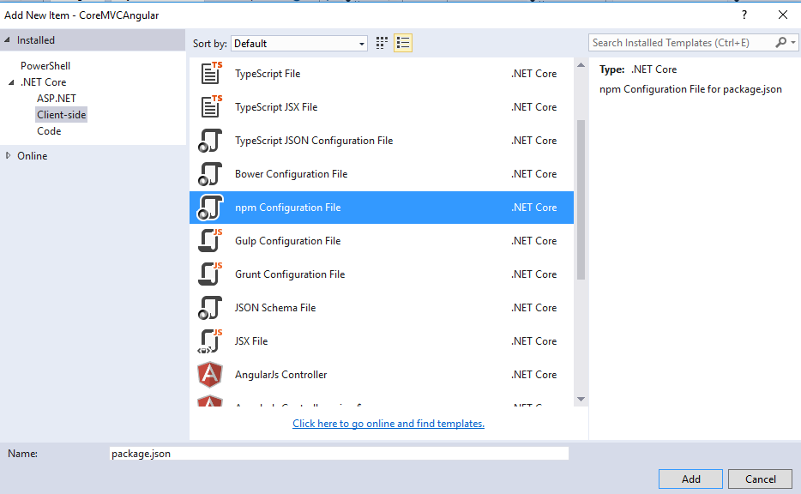Click the template list scroll up arrow

point(581,65)
